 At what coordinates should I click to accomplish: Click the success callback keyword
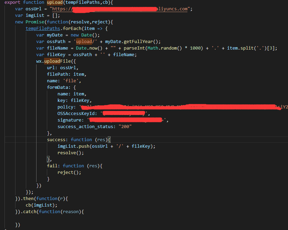56,140
